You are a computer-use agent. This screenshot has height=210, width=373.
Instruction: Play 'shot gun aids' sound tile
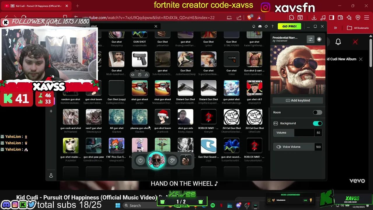185,117
